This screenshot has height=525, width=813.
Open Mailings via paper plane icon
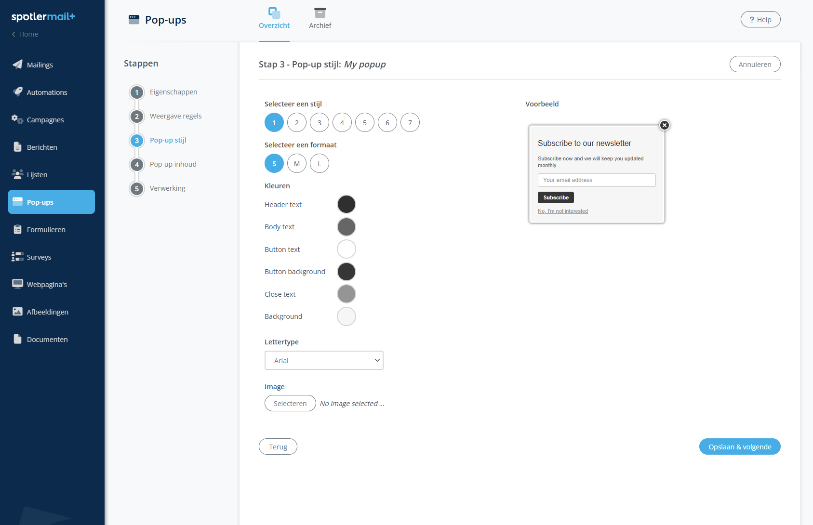[x=18, y=65]
